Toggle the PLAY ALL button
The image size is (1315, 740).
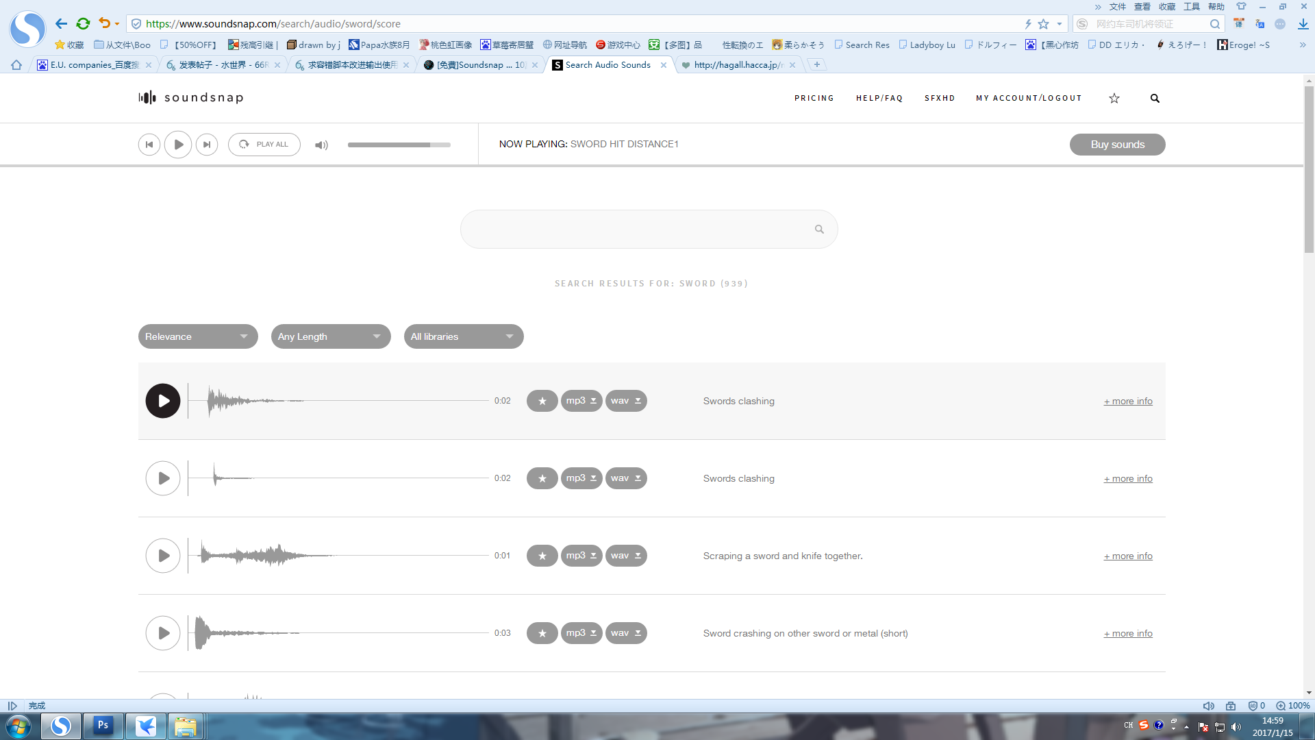(264, 145)
